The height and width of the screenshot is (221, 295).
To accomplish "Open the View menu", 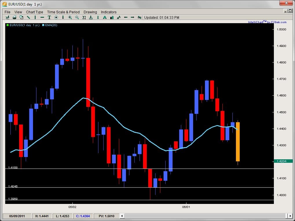I will tap(18, 12).
